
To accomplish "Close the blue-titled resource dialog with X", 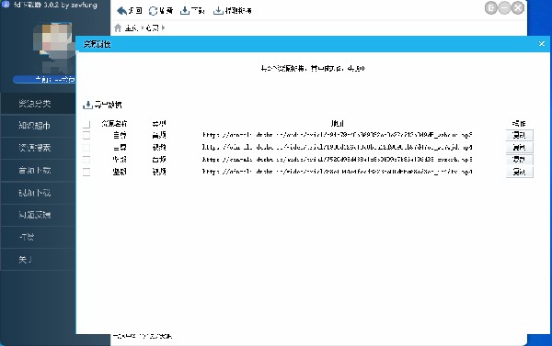I will point(542,44).
